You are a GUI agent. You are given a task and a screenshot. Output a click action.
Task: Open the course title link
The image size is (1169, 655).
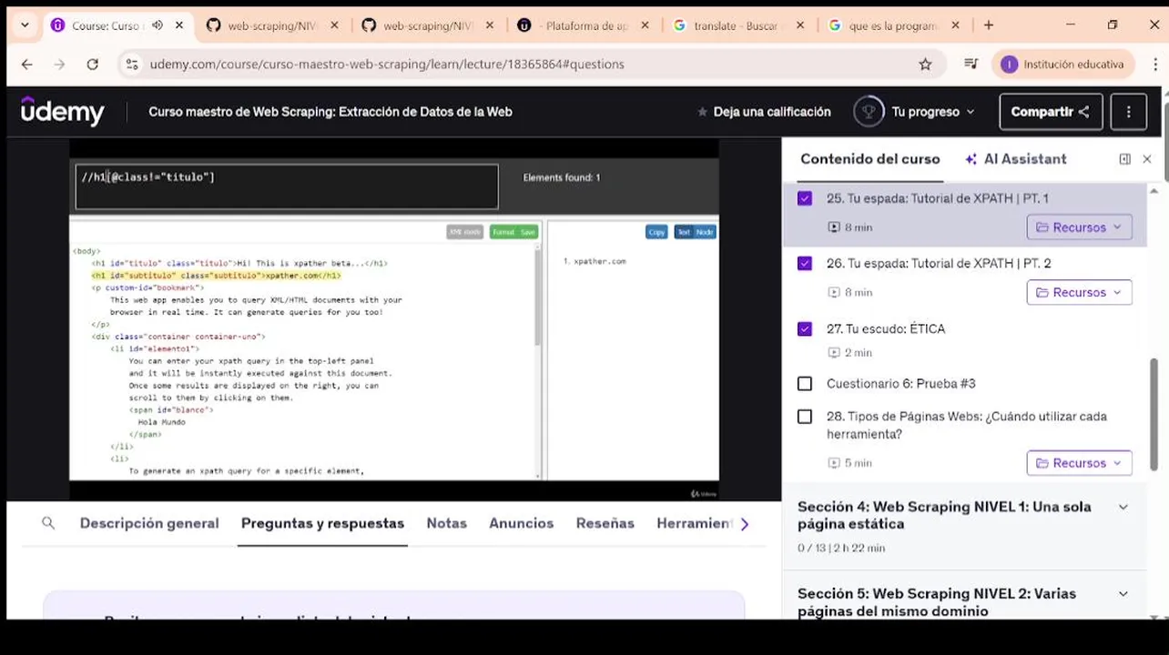(x=330, y=112)
